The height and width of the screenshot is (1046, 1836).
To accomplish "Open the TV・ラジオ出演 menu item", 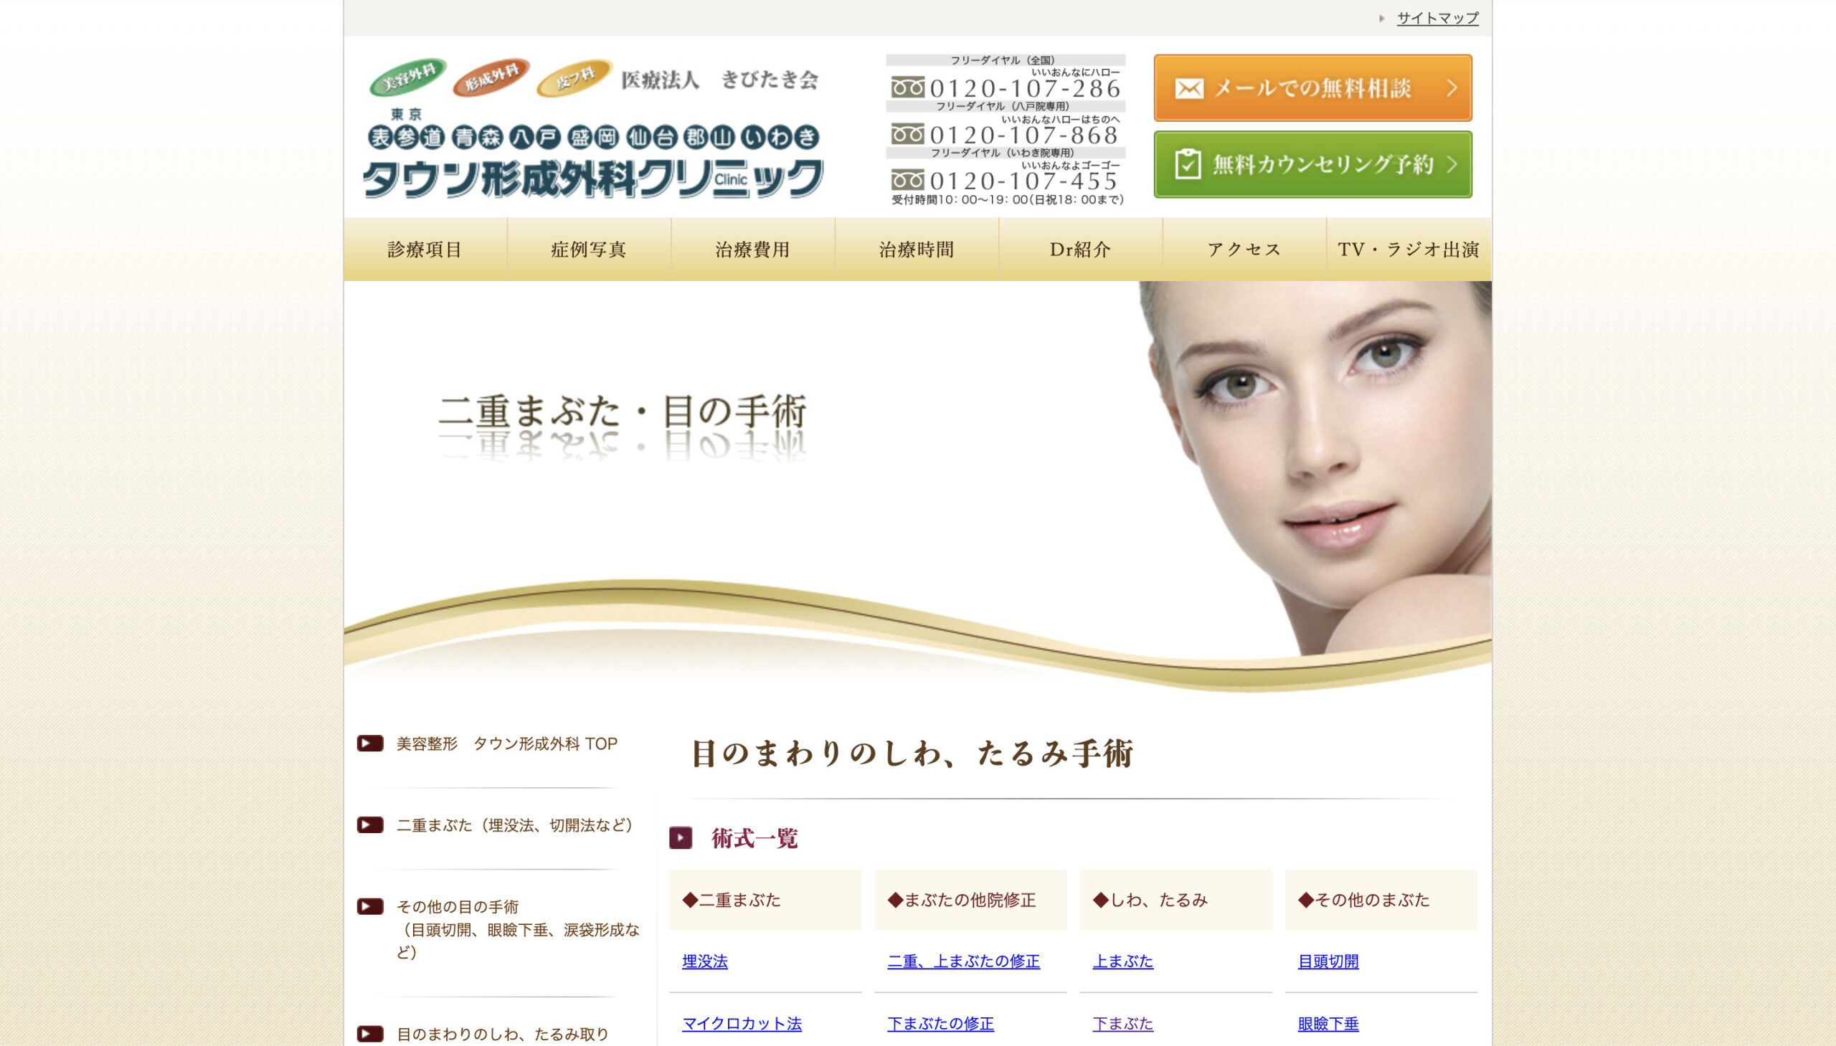I will 1408,249.
